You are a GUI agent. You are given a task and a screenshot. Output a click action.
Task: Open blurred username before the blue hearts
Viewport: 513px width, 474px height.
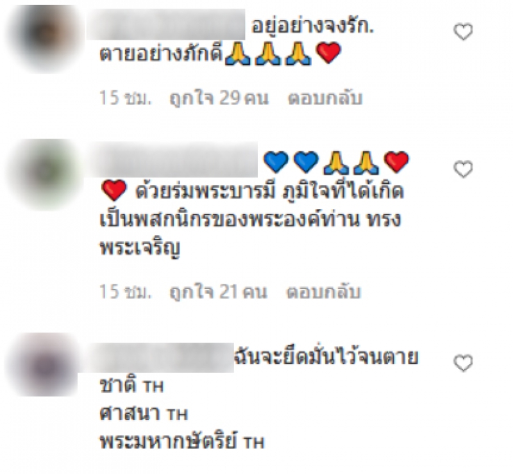pos(172,159)
